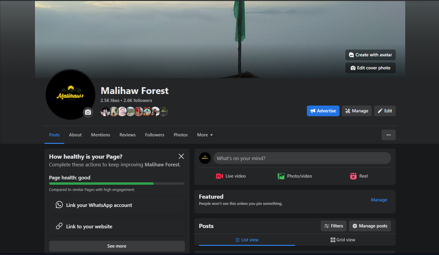Expand the More dropdown in tabs
This screenshot has width=439, height=255.
pos(205,135)
